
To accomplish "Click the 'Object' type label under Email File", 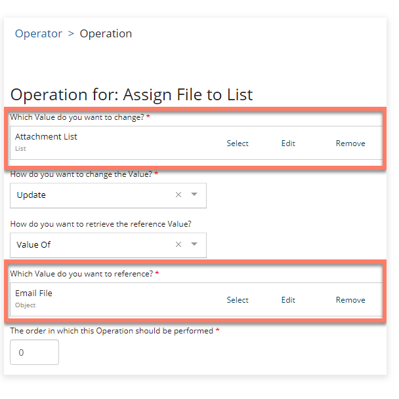I will coord(25,305).
